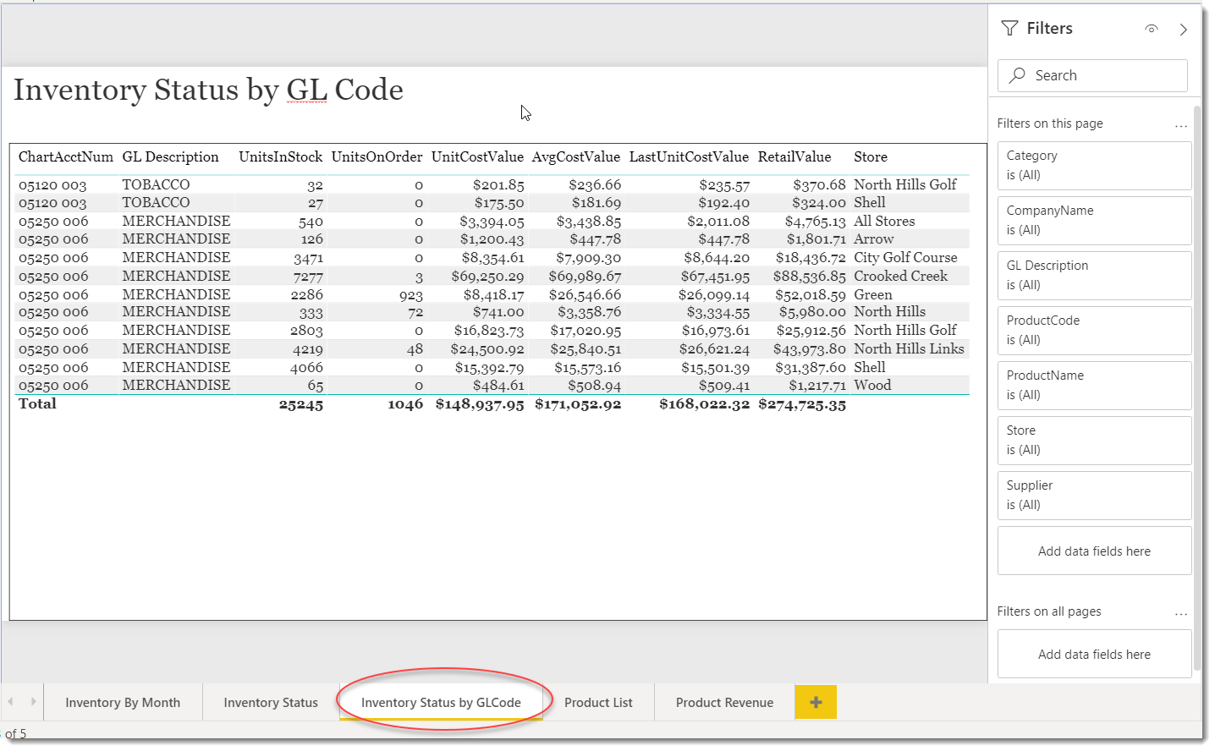
Task: Select the Product Revenue tab
Action: (724, 701)
